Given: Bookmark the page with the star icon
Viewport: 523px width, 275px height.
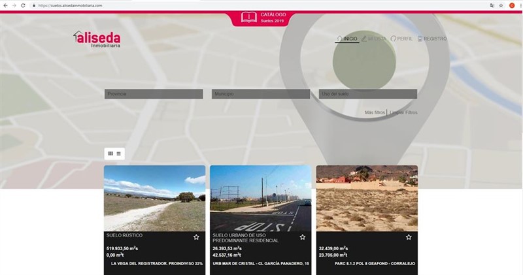Looking at the screenshot, I should (x=501, y=5).
